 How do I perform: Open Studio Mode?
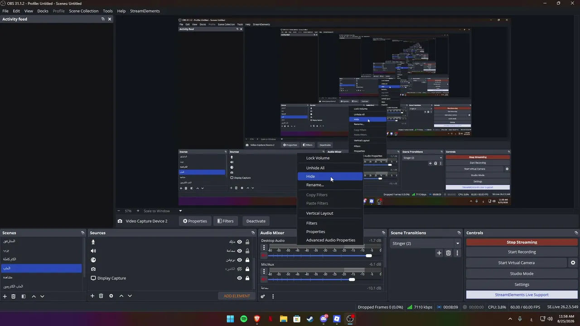click(522, 273)
